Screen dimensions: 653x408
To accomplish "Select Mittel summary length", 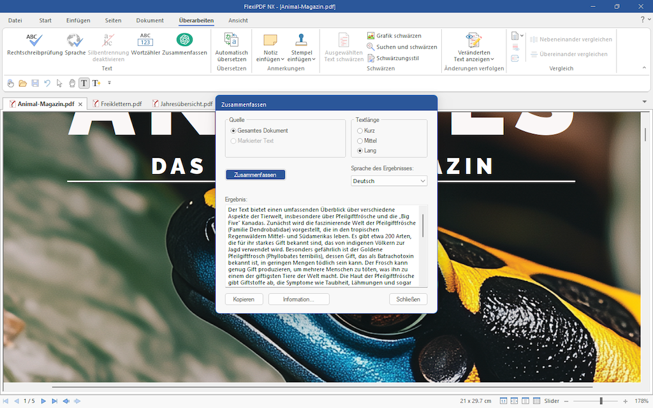I will click(x=360, y=140).
